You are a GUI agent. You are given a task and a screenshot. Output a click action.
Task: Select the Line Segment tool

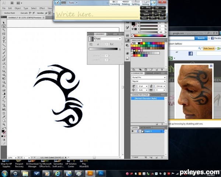click(4, 45)
